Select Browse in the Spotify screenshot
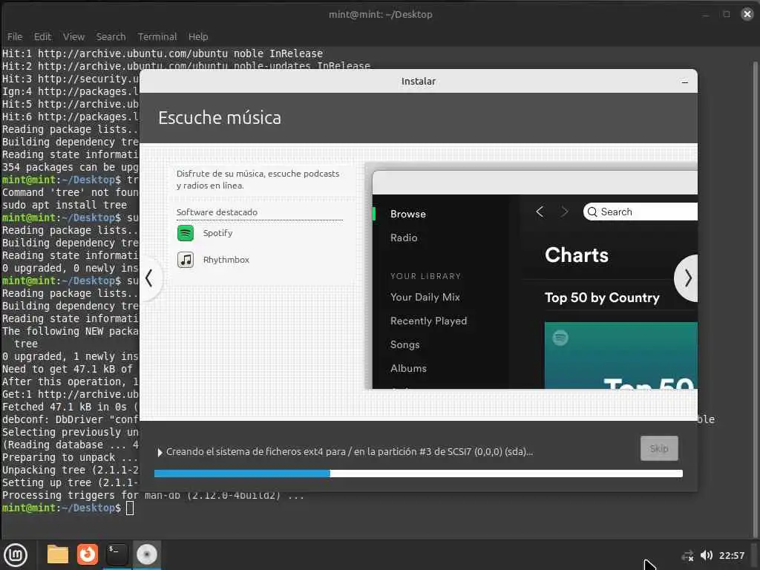Viewport: 760px width, 570px height. coord(407,214)
